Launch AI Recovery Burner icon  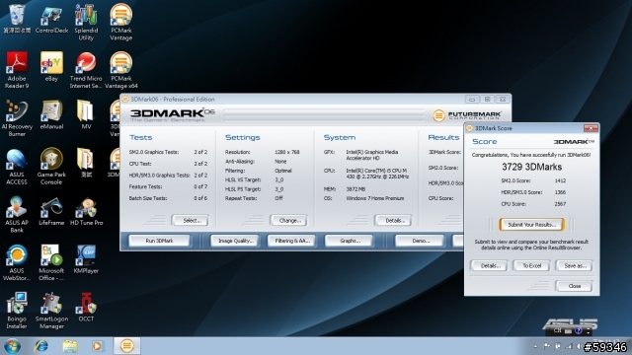(x=17, y=118)
